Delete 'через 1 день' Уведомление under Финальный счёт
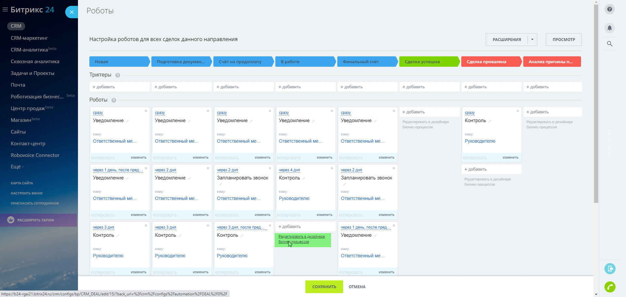The width and height of the screenshot is (626, 297). coord(394,226)
